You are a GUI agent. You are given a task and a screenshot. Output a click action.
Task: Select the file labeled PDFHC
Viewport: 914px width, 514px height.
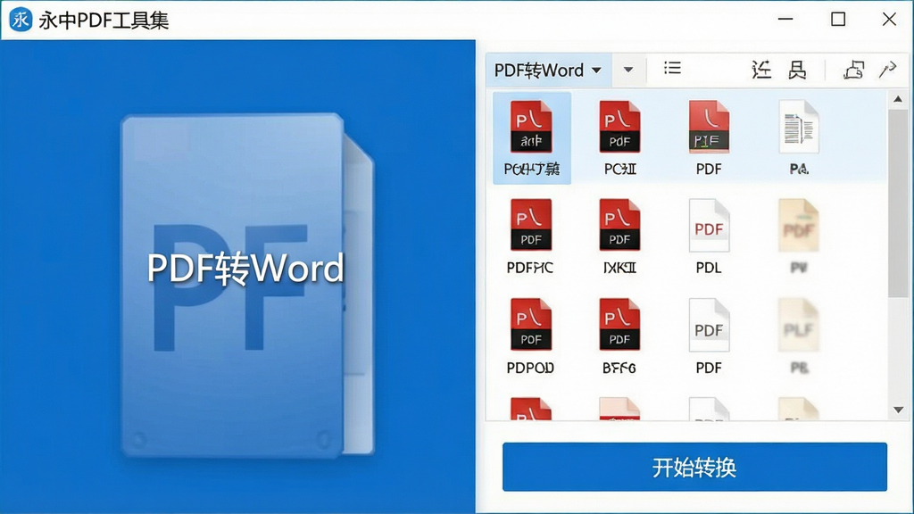pyautogui.click(x=530, y=236)
